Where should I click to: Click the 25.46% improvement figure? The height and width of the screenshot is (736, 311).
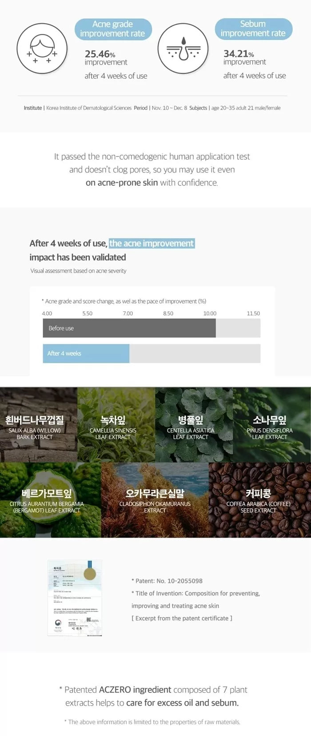[100, 54]
